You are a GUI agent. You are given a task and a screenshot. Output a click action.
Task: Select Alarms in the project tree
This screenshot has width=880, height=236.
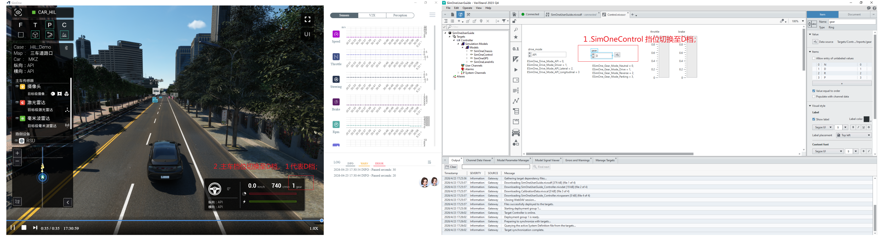(x=469, y=69)
